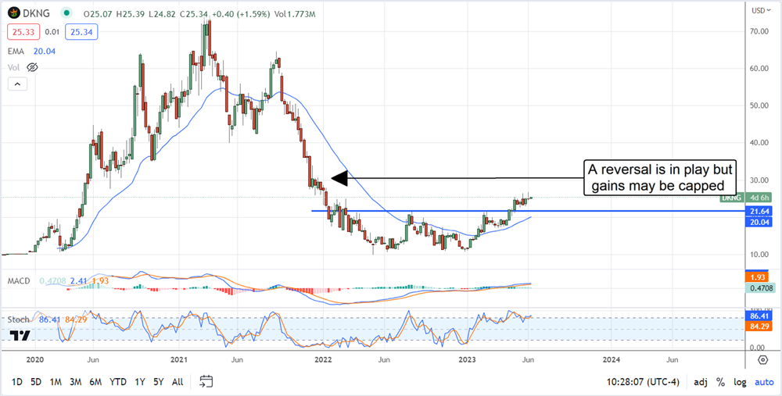782x396 pixels.
Task: Select the All time range
Action: 178,382
